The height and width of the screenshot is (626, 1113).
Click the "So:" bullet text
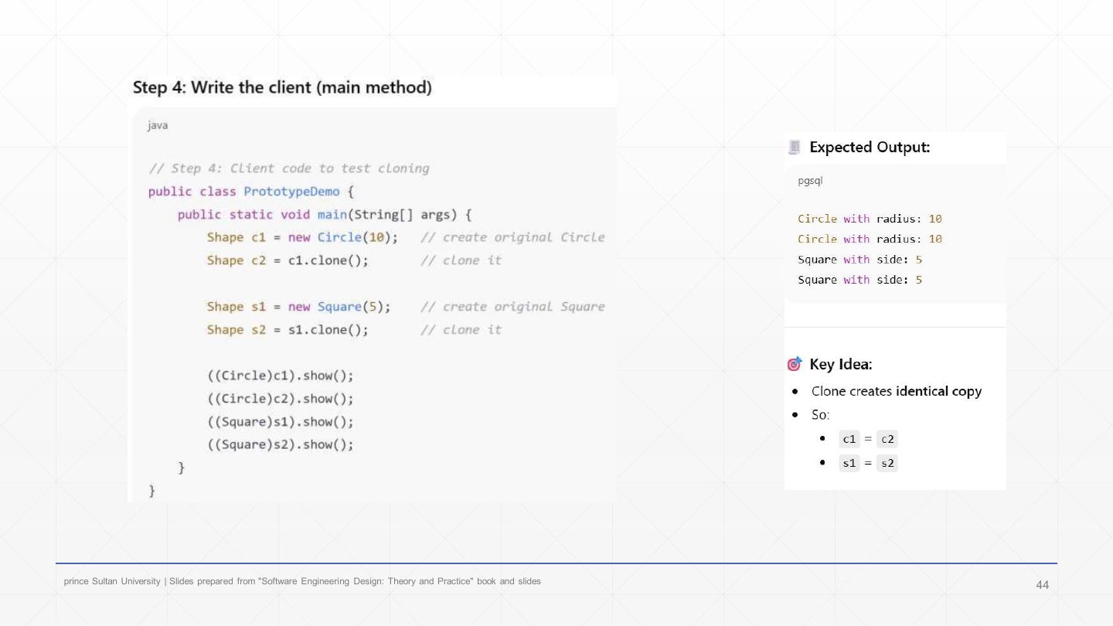point(820,415)
